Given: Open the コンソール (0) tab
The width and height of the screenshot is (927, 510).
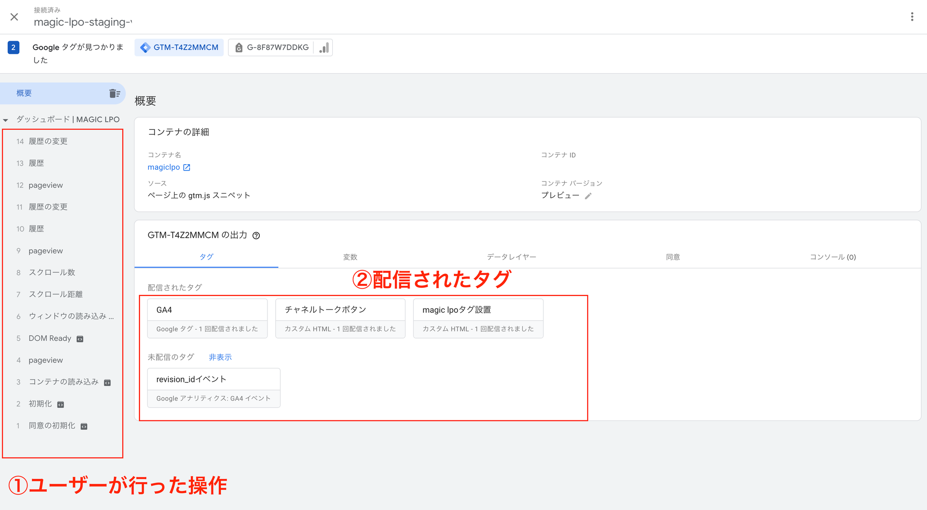Looking at the screenshot, I should coord(832,257).
